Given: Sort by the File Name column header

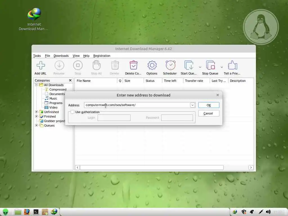Looking at the screenshot, I should point(96,81).
